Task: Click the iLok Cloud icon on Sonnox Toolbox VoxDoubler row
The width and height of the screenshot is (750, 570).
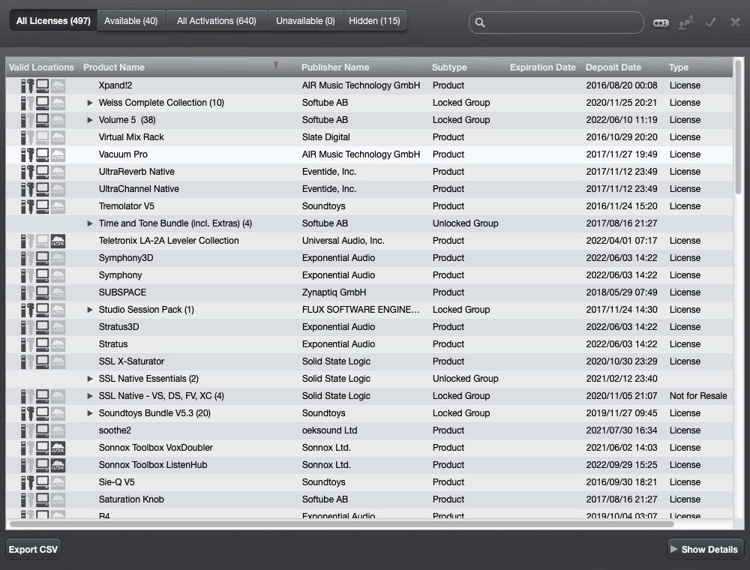Action: click(x=58, y=448)
